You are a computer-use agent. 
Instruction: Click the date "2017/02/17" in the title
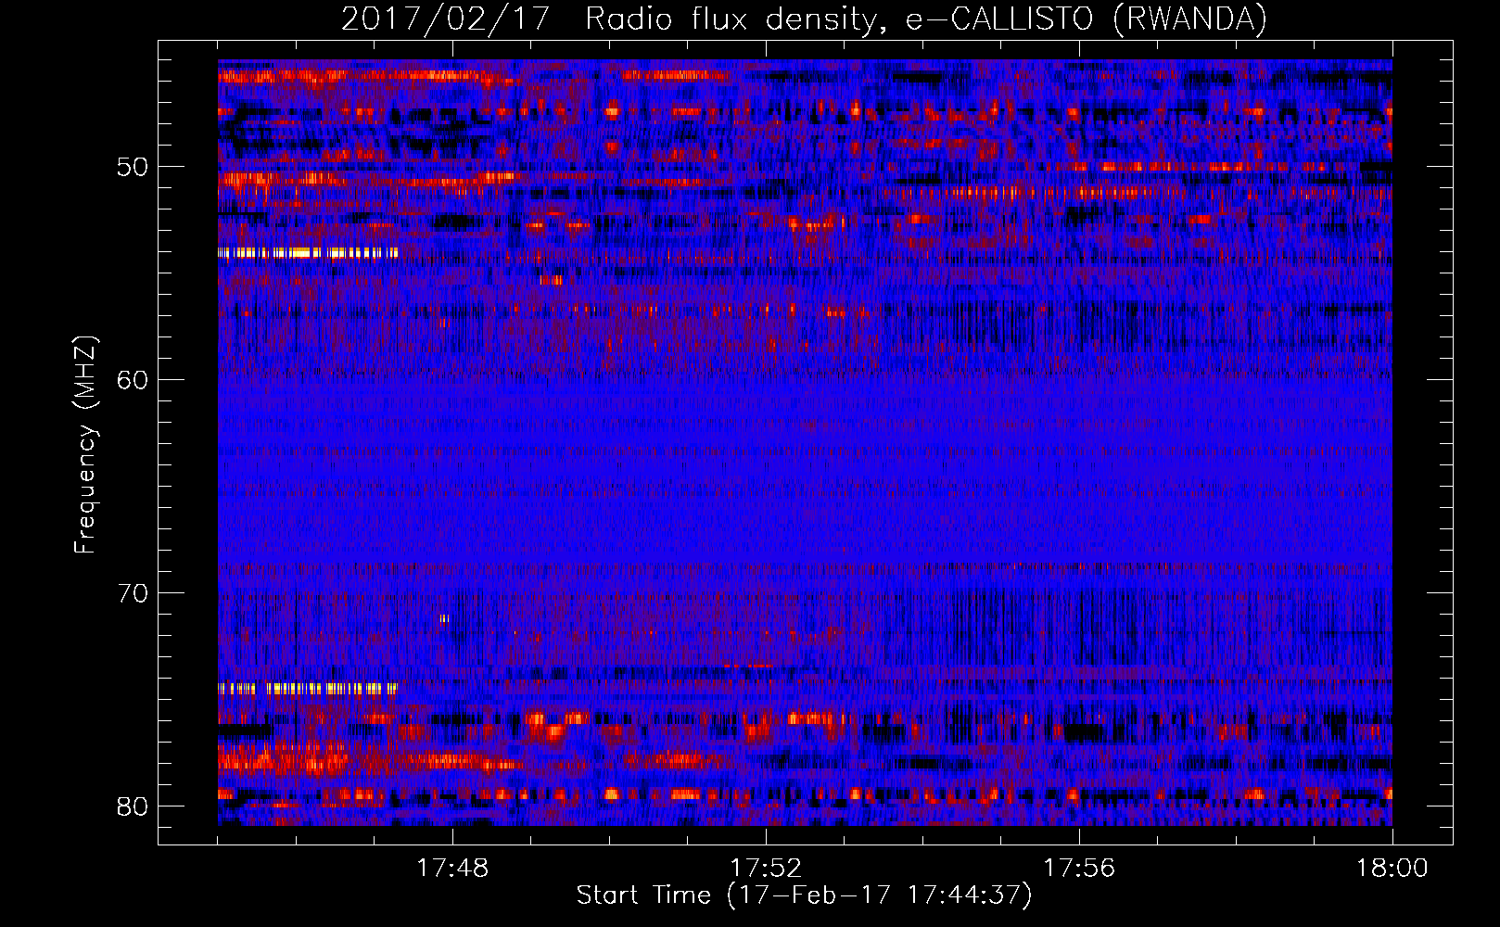click(446, 19)
